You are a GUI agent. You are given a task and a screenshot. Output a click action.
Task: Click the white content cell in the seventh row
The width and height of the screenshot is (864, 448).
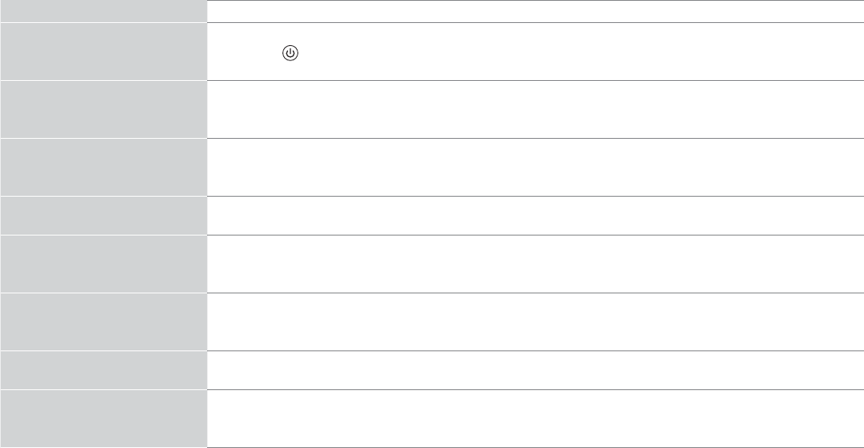(x=536, y=322)
